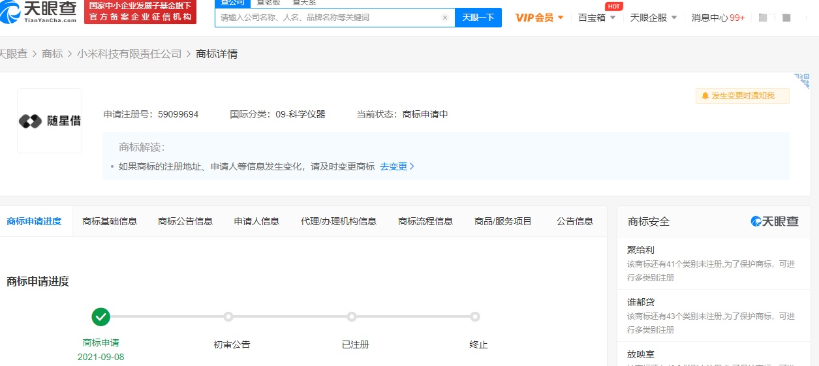Screen dimensions: 819x366
Task: Expand the 百宝箱 dropdown menu
Action: pos(596,18)
